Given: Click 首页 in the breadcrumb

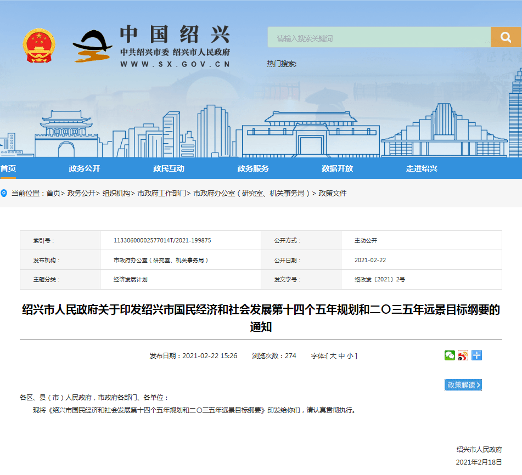Looking at the screenshot, I should [x=53, y=193].
